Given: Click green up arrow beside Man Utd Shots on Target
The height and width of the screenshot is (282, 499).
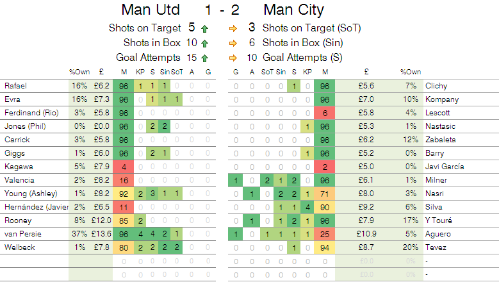Looking at the screenshot, I should [x=204, y=28].
